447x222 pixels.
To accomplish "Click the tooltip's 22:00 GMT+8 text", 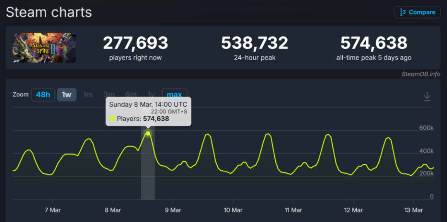I will (169, 111).
